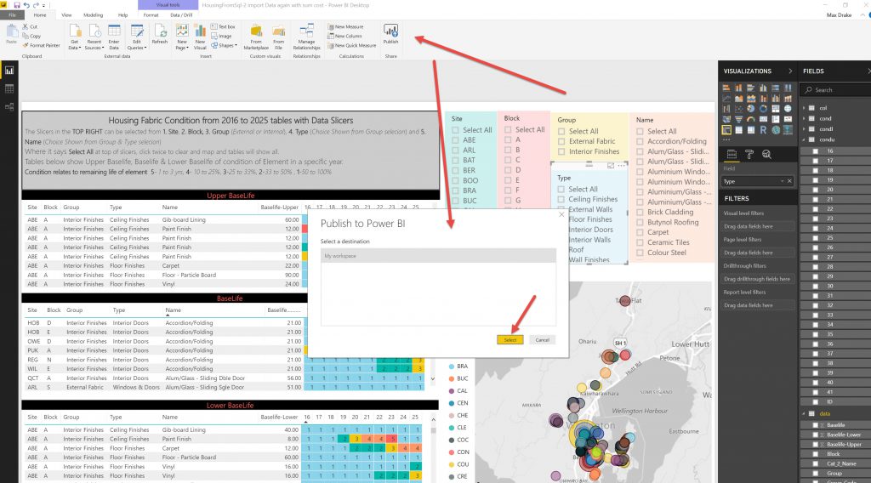Image resolution: width=871 pixels, height=483 pixels.
Task: Enable field 16 checkbox in Fields list
Action: pos(816,151)
